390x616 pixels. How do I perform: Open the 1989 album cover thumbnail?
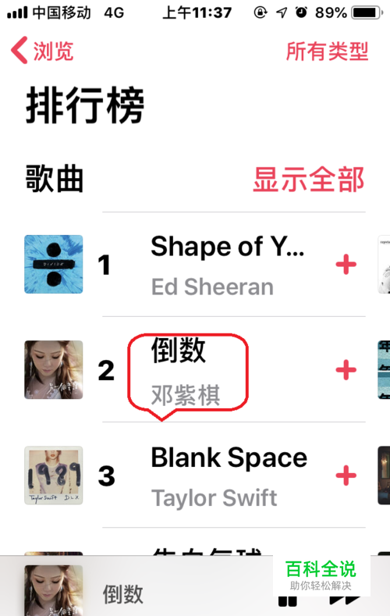(x=53, y=475)
